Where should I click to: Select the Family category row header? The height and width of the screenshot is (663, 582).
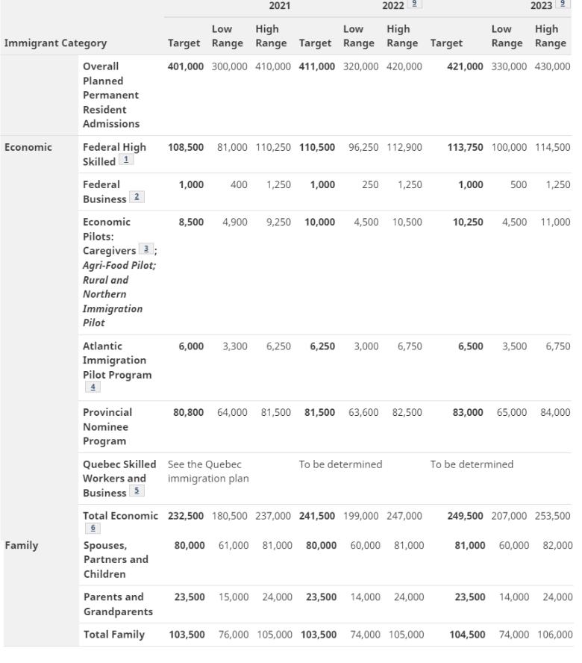(x=22, y=545)
